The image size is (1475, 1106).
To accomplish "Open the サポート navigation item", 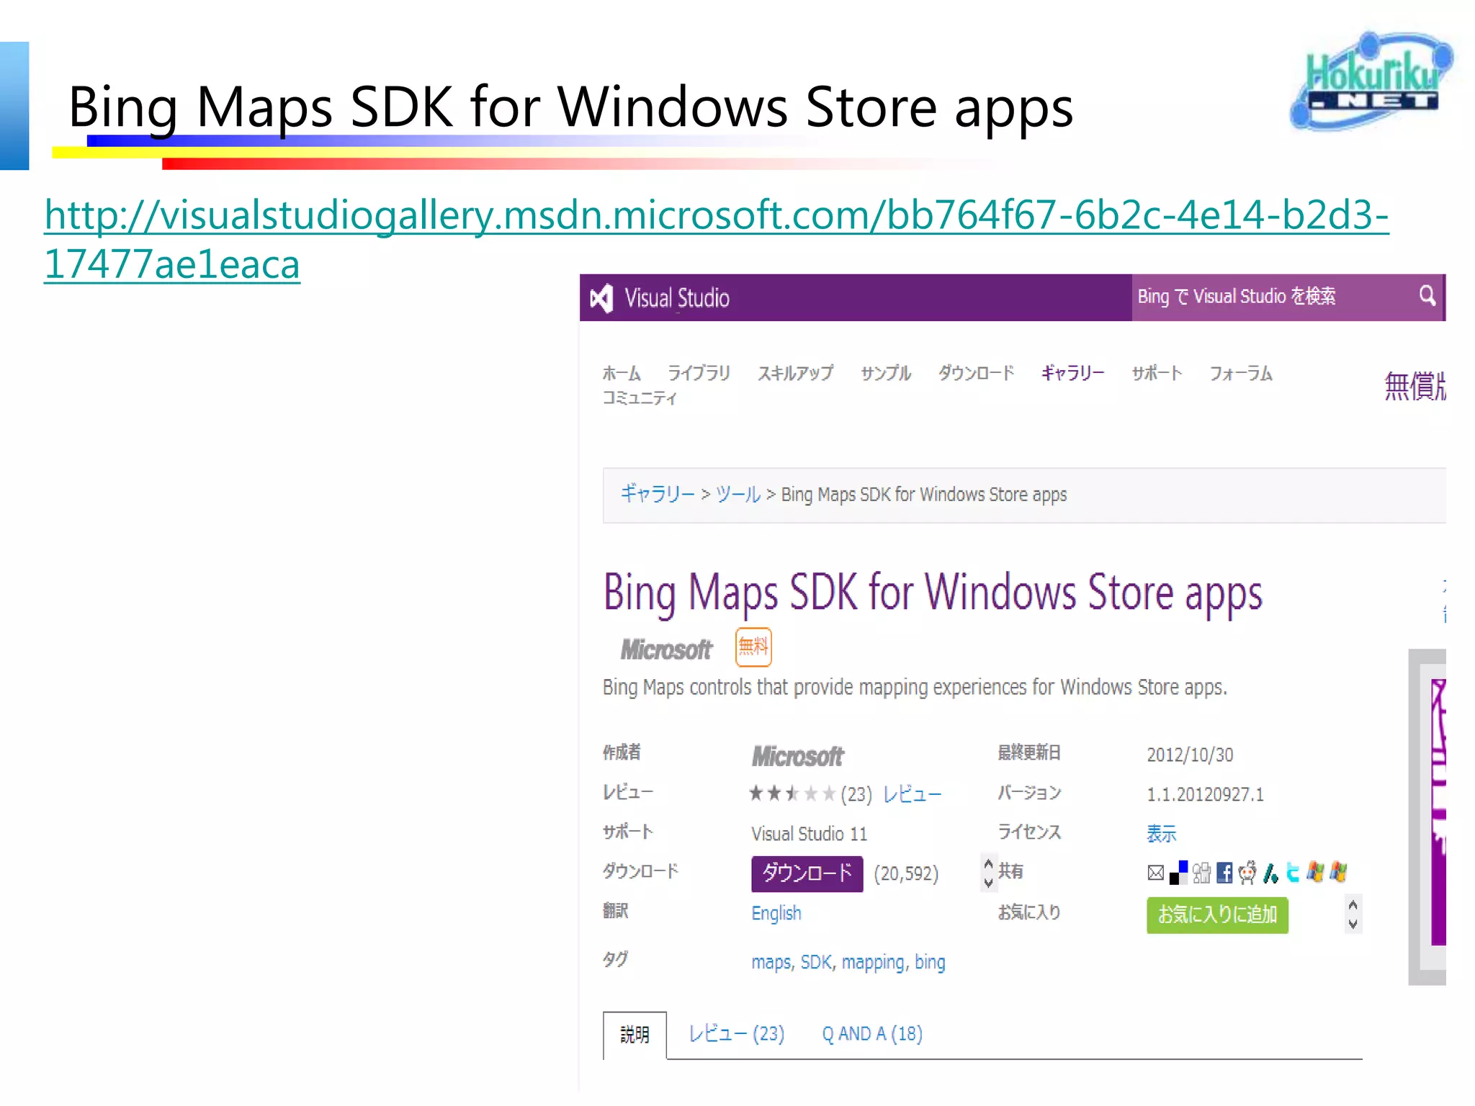I will tap(1157, 373).
